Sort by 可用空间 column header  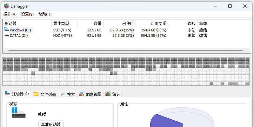point(158,24)
